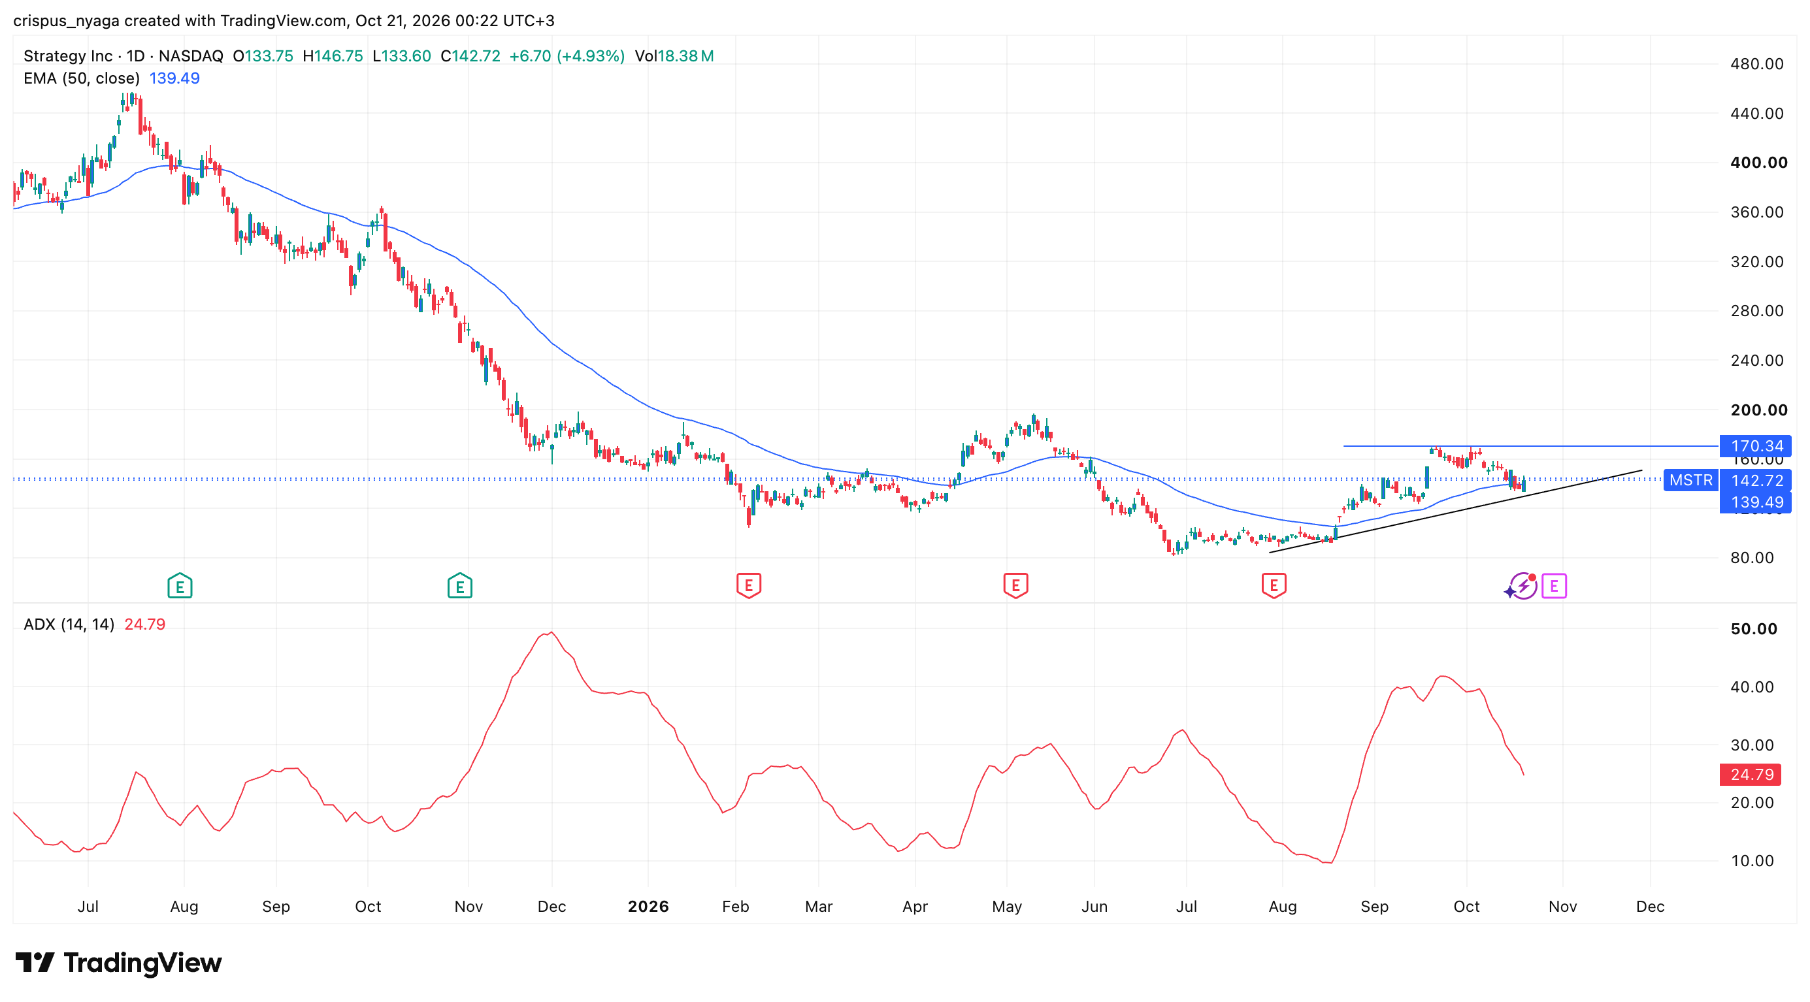Click the EMA value 139.49 in legend
Viewport: 1810px width, 1002px height.
[174, 78]
